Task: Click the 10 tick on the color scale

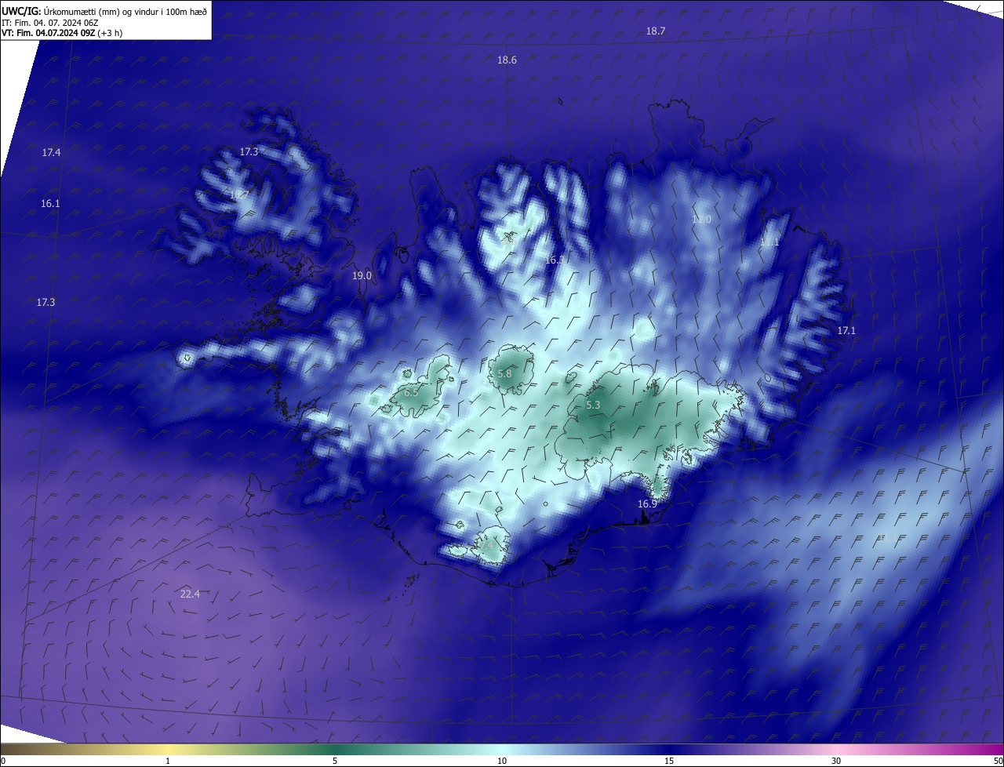Action: tap(502, 761)
